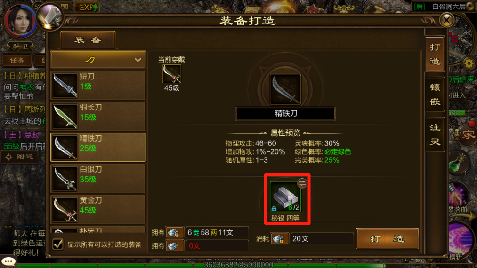Screen dimensions: 477x268
Task: Open the chat speech bubble icon
Action: [8, 261]
